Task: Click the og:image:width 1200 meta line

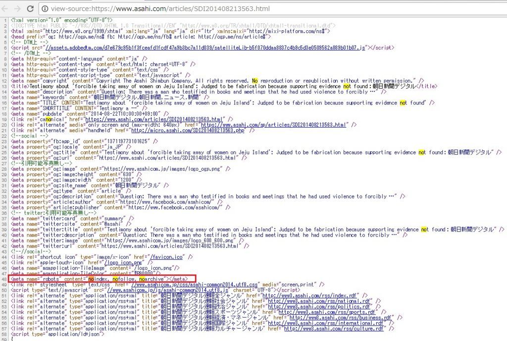Action: (x=76, y=180)
